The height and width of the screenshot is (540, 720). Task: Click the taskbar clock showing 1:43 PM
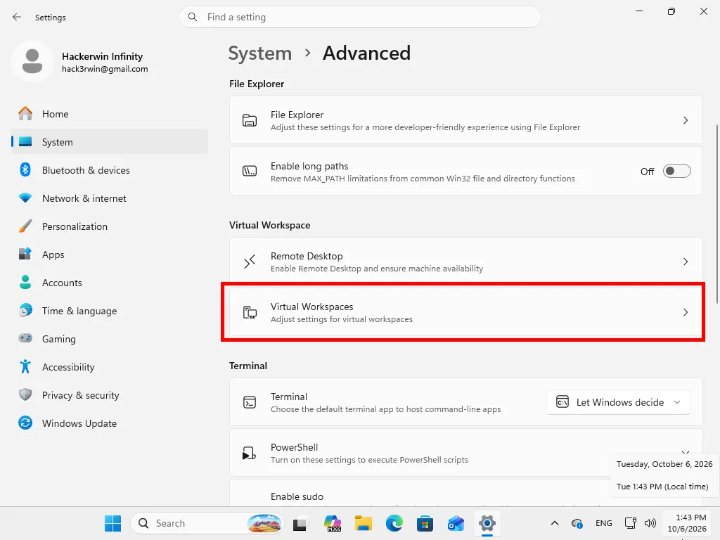[x=687, y=523]
